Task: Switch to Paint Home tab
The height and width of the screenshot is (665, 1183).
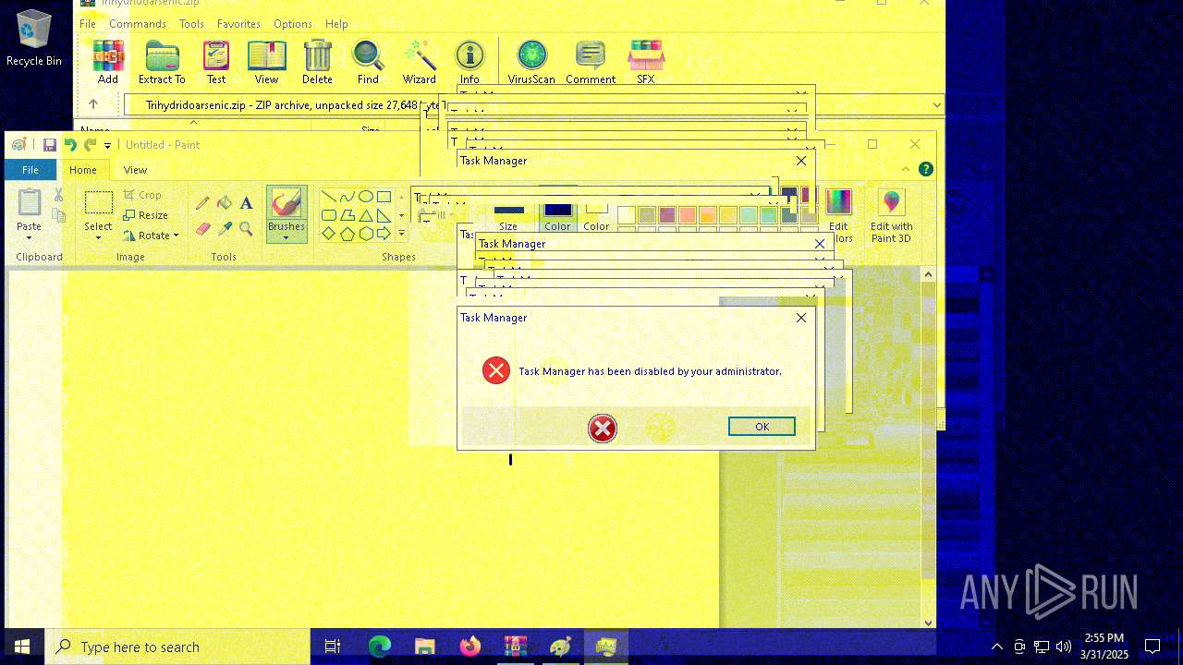Action: click(83, 170)
